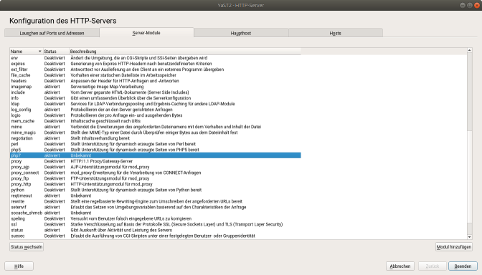The height and width of the screenshot is (275, 482).
Task: Click the Status column header
Action: pyautogui.click(x=56, y=52)
